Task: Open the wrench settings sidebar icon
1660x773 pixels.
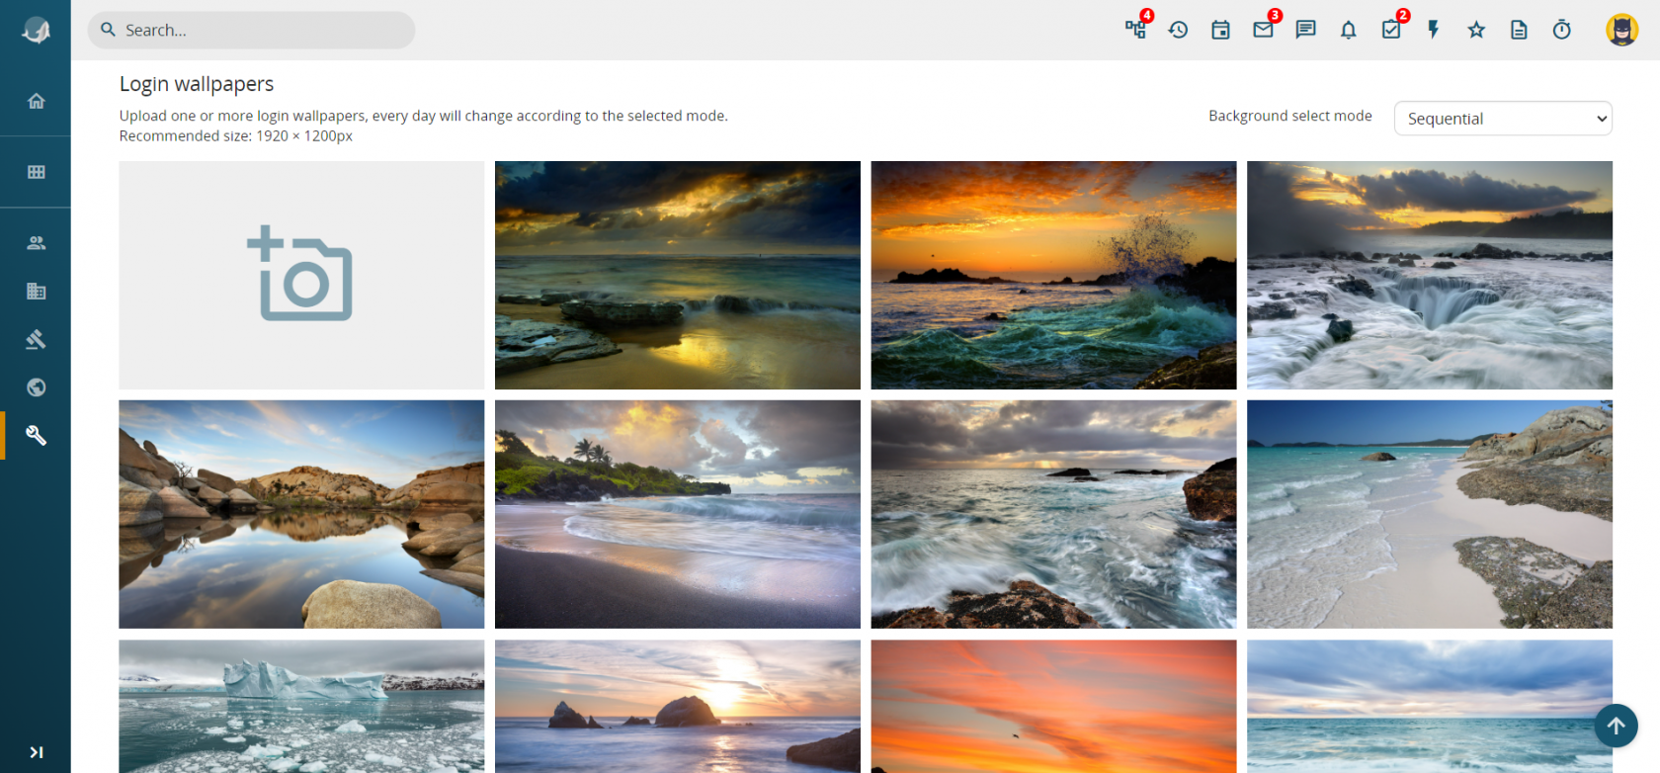Action: click(37, 436)
